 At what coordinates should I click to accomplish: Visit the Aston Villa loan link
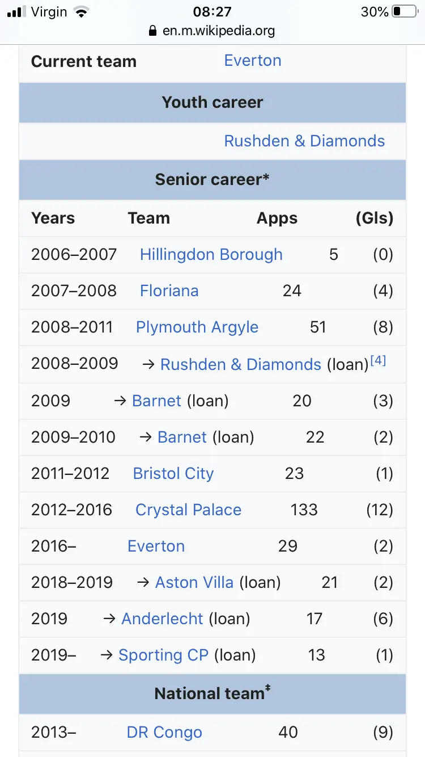[x=194, y=583]
